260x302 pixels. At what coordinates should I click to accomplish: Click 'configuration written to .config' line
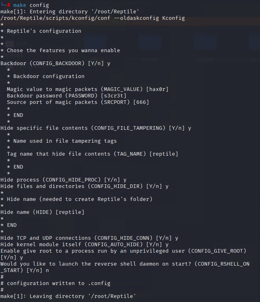click(59, 283)
